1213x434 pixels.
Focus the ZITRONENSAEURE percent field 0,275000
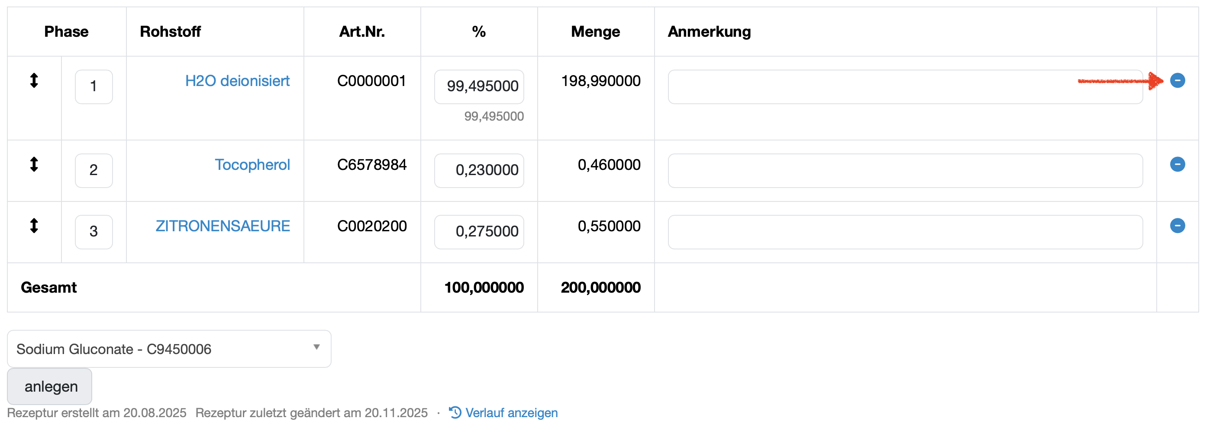(x=479, y=232)
